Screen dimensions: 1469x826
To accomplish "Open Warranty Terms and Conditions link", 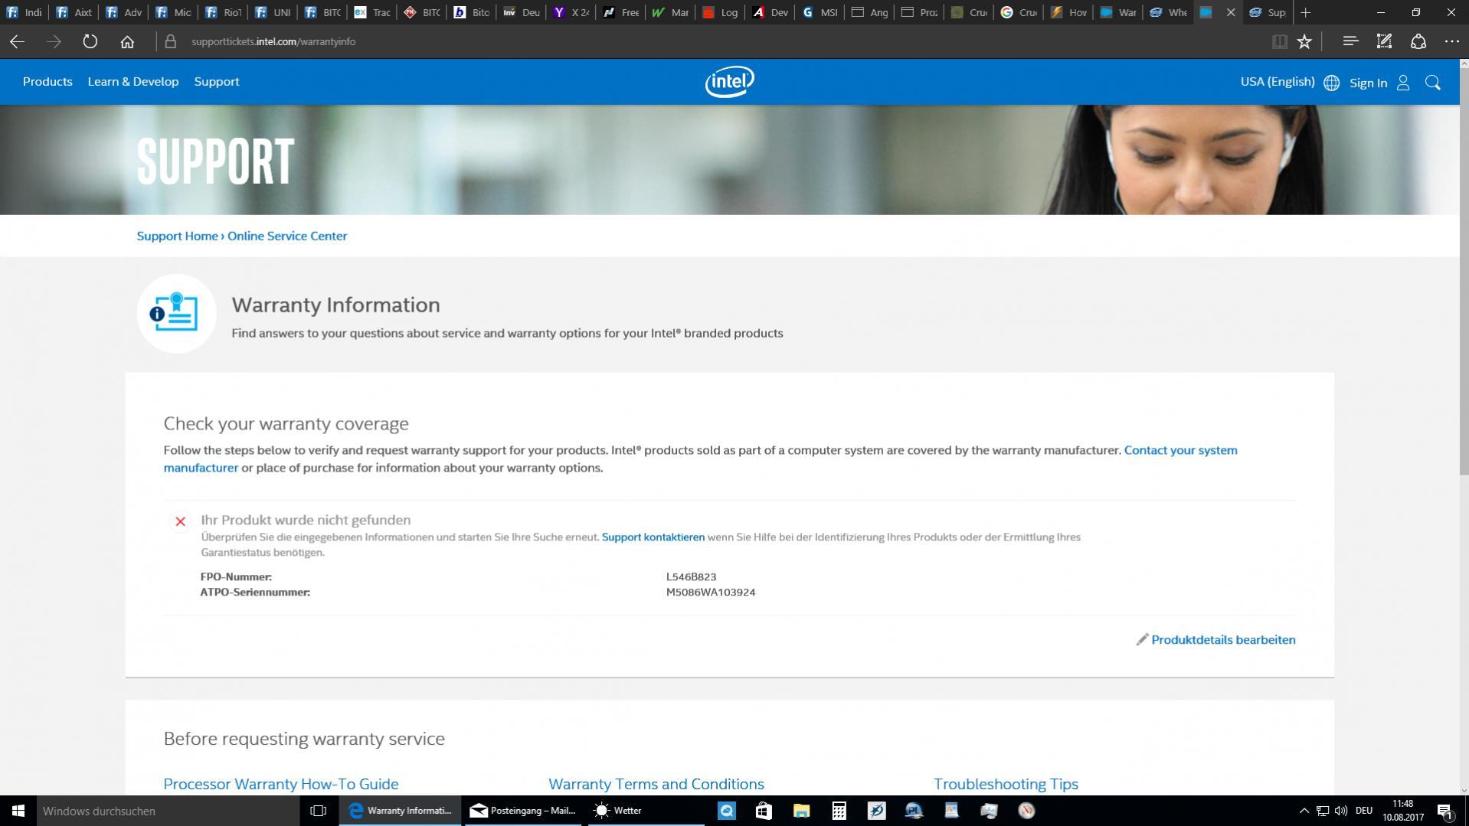I will point(656,784).
